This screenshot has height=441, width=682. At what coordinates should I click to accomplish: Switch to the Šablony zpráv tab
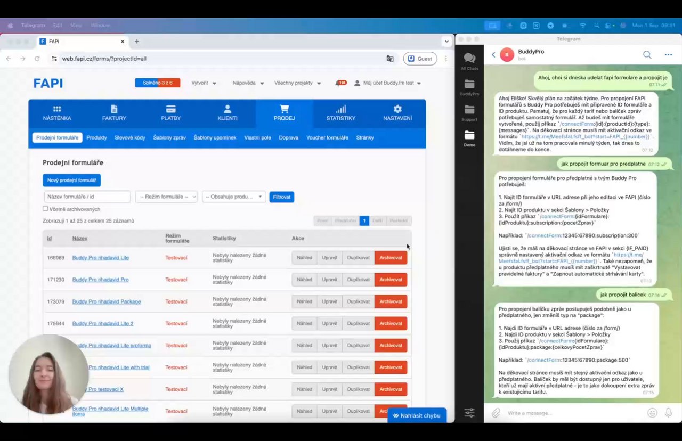[169, 137]
